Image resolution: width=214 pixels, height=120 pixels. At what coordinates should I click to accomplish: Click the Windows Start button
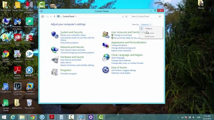4,117
